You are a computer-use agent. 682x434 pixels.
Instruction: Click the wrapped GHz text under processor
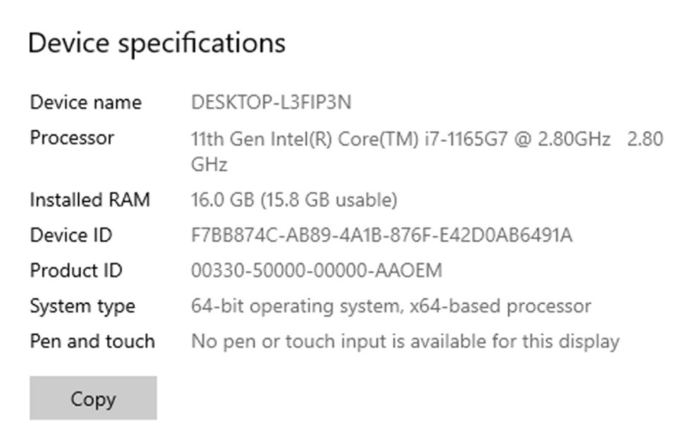click(x=209, y=165)
